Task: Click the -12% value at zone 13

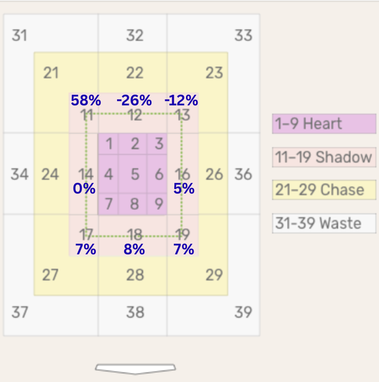Action: [181, 100]
